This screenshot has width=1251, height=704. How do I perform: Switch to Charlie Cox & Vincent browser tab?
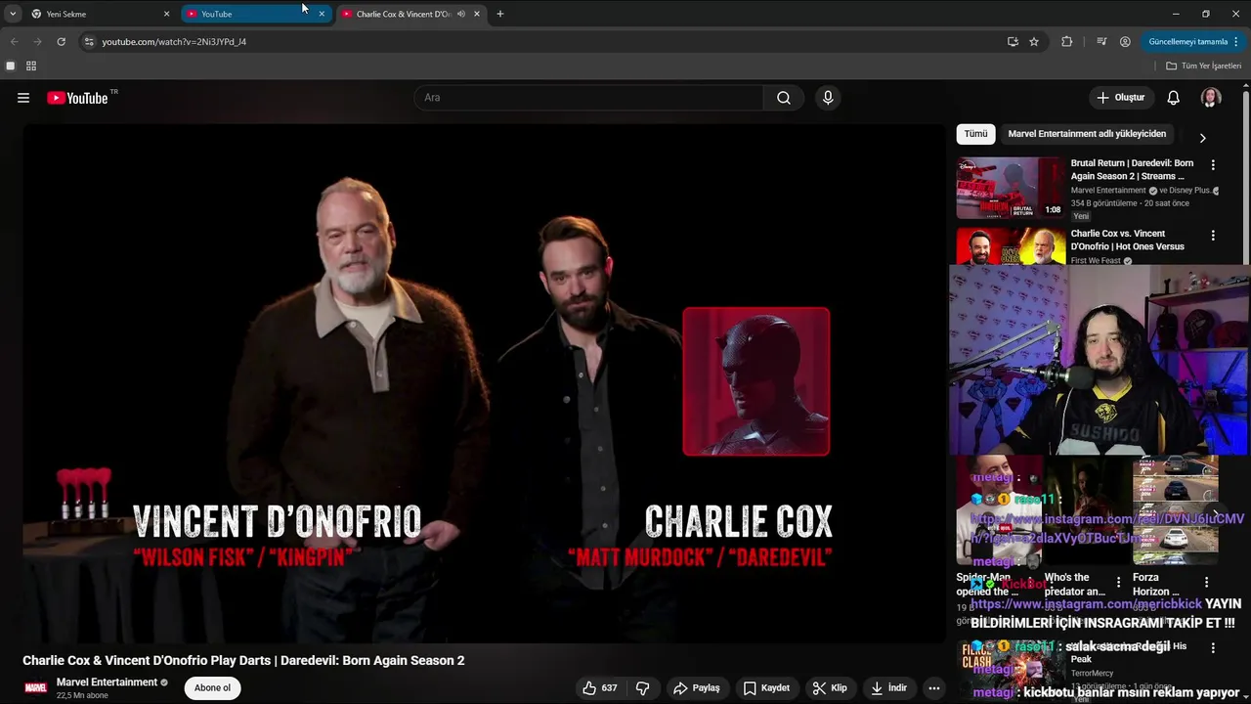(403, 14)
